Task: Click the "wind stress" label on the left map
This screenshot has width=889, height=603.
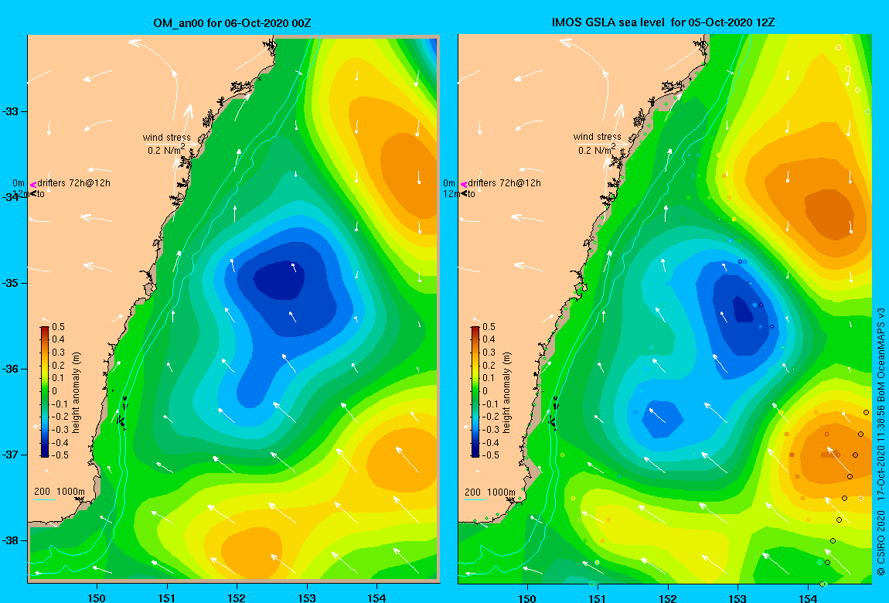Action: 167,137
